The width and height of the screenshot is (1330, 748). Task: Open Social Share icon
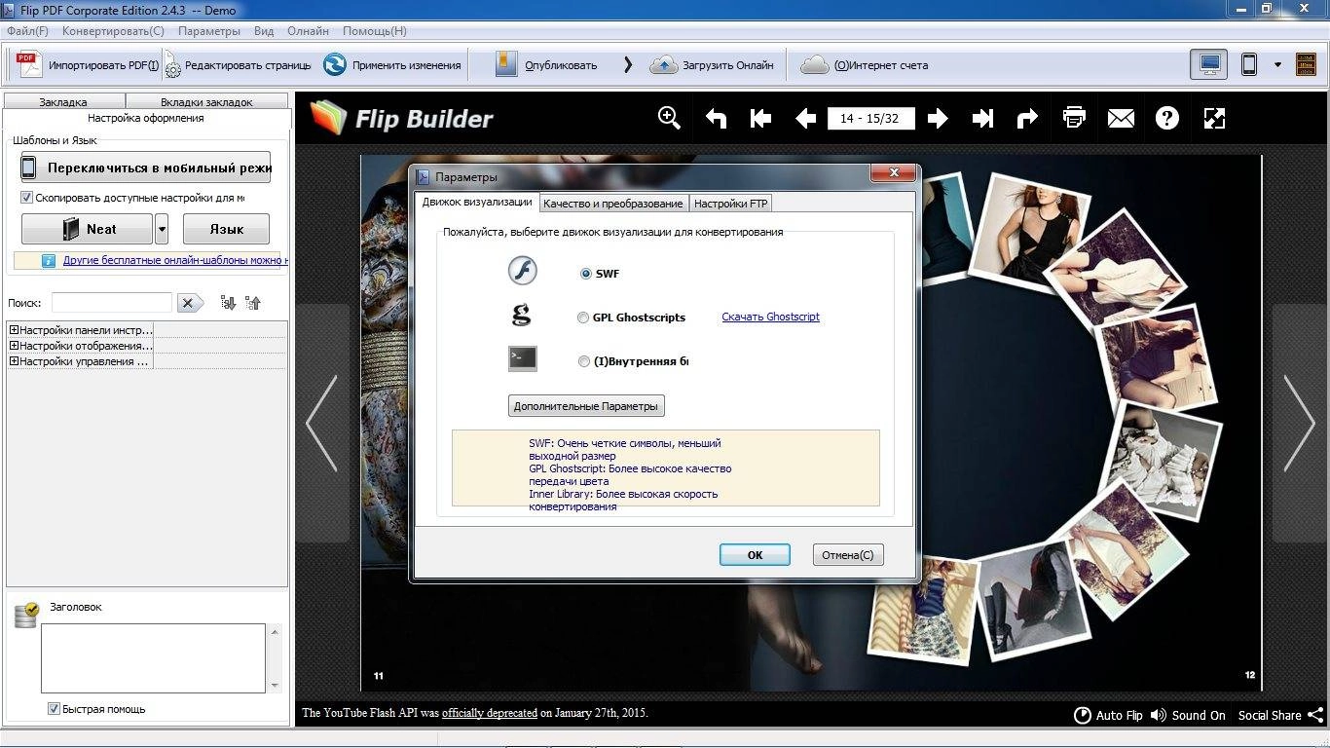click(1315, 715)
